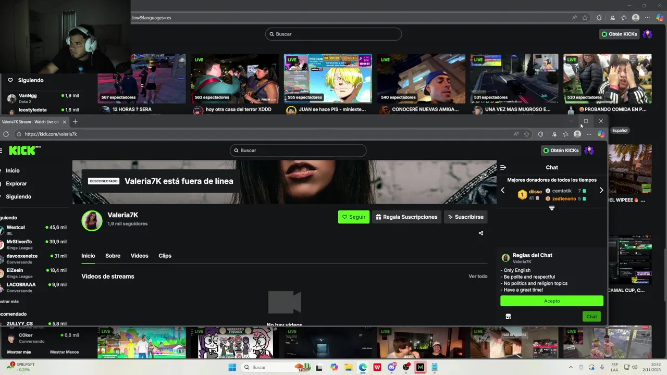
Task: Open LACOBRAAA channel in sidebar
Action: point(34,287)
